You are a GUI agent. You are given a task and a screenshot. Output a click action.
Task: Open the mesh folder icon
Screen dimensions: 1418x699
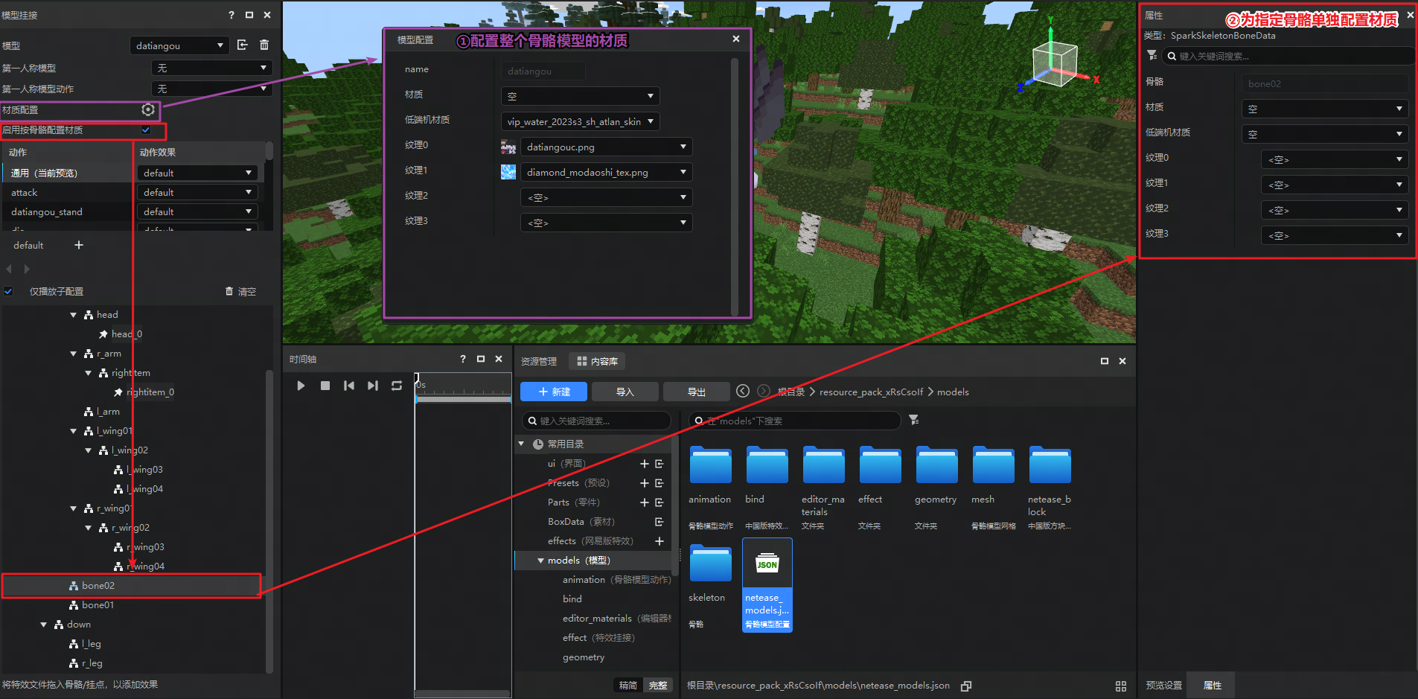tap(994, 467)
